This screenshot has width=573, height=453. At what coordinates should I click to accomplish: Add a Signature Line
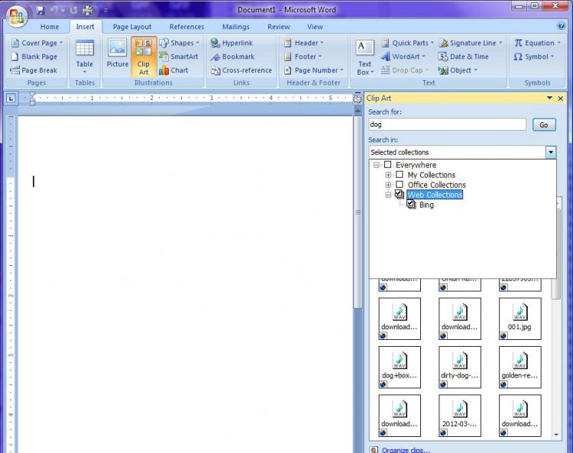tap(471, 43)
